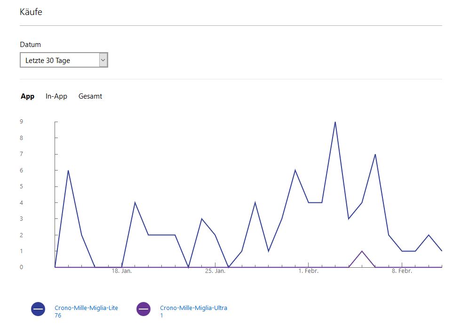The height and width of the screenshot is (333, 461).
Task: Click the 18. Jan. axis label
Action: pyautogui.click(x=122, y=271)
